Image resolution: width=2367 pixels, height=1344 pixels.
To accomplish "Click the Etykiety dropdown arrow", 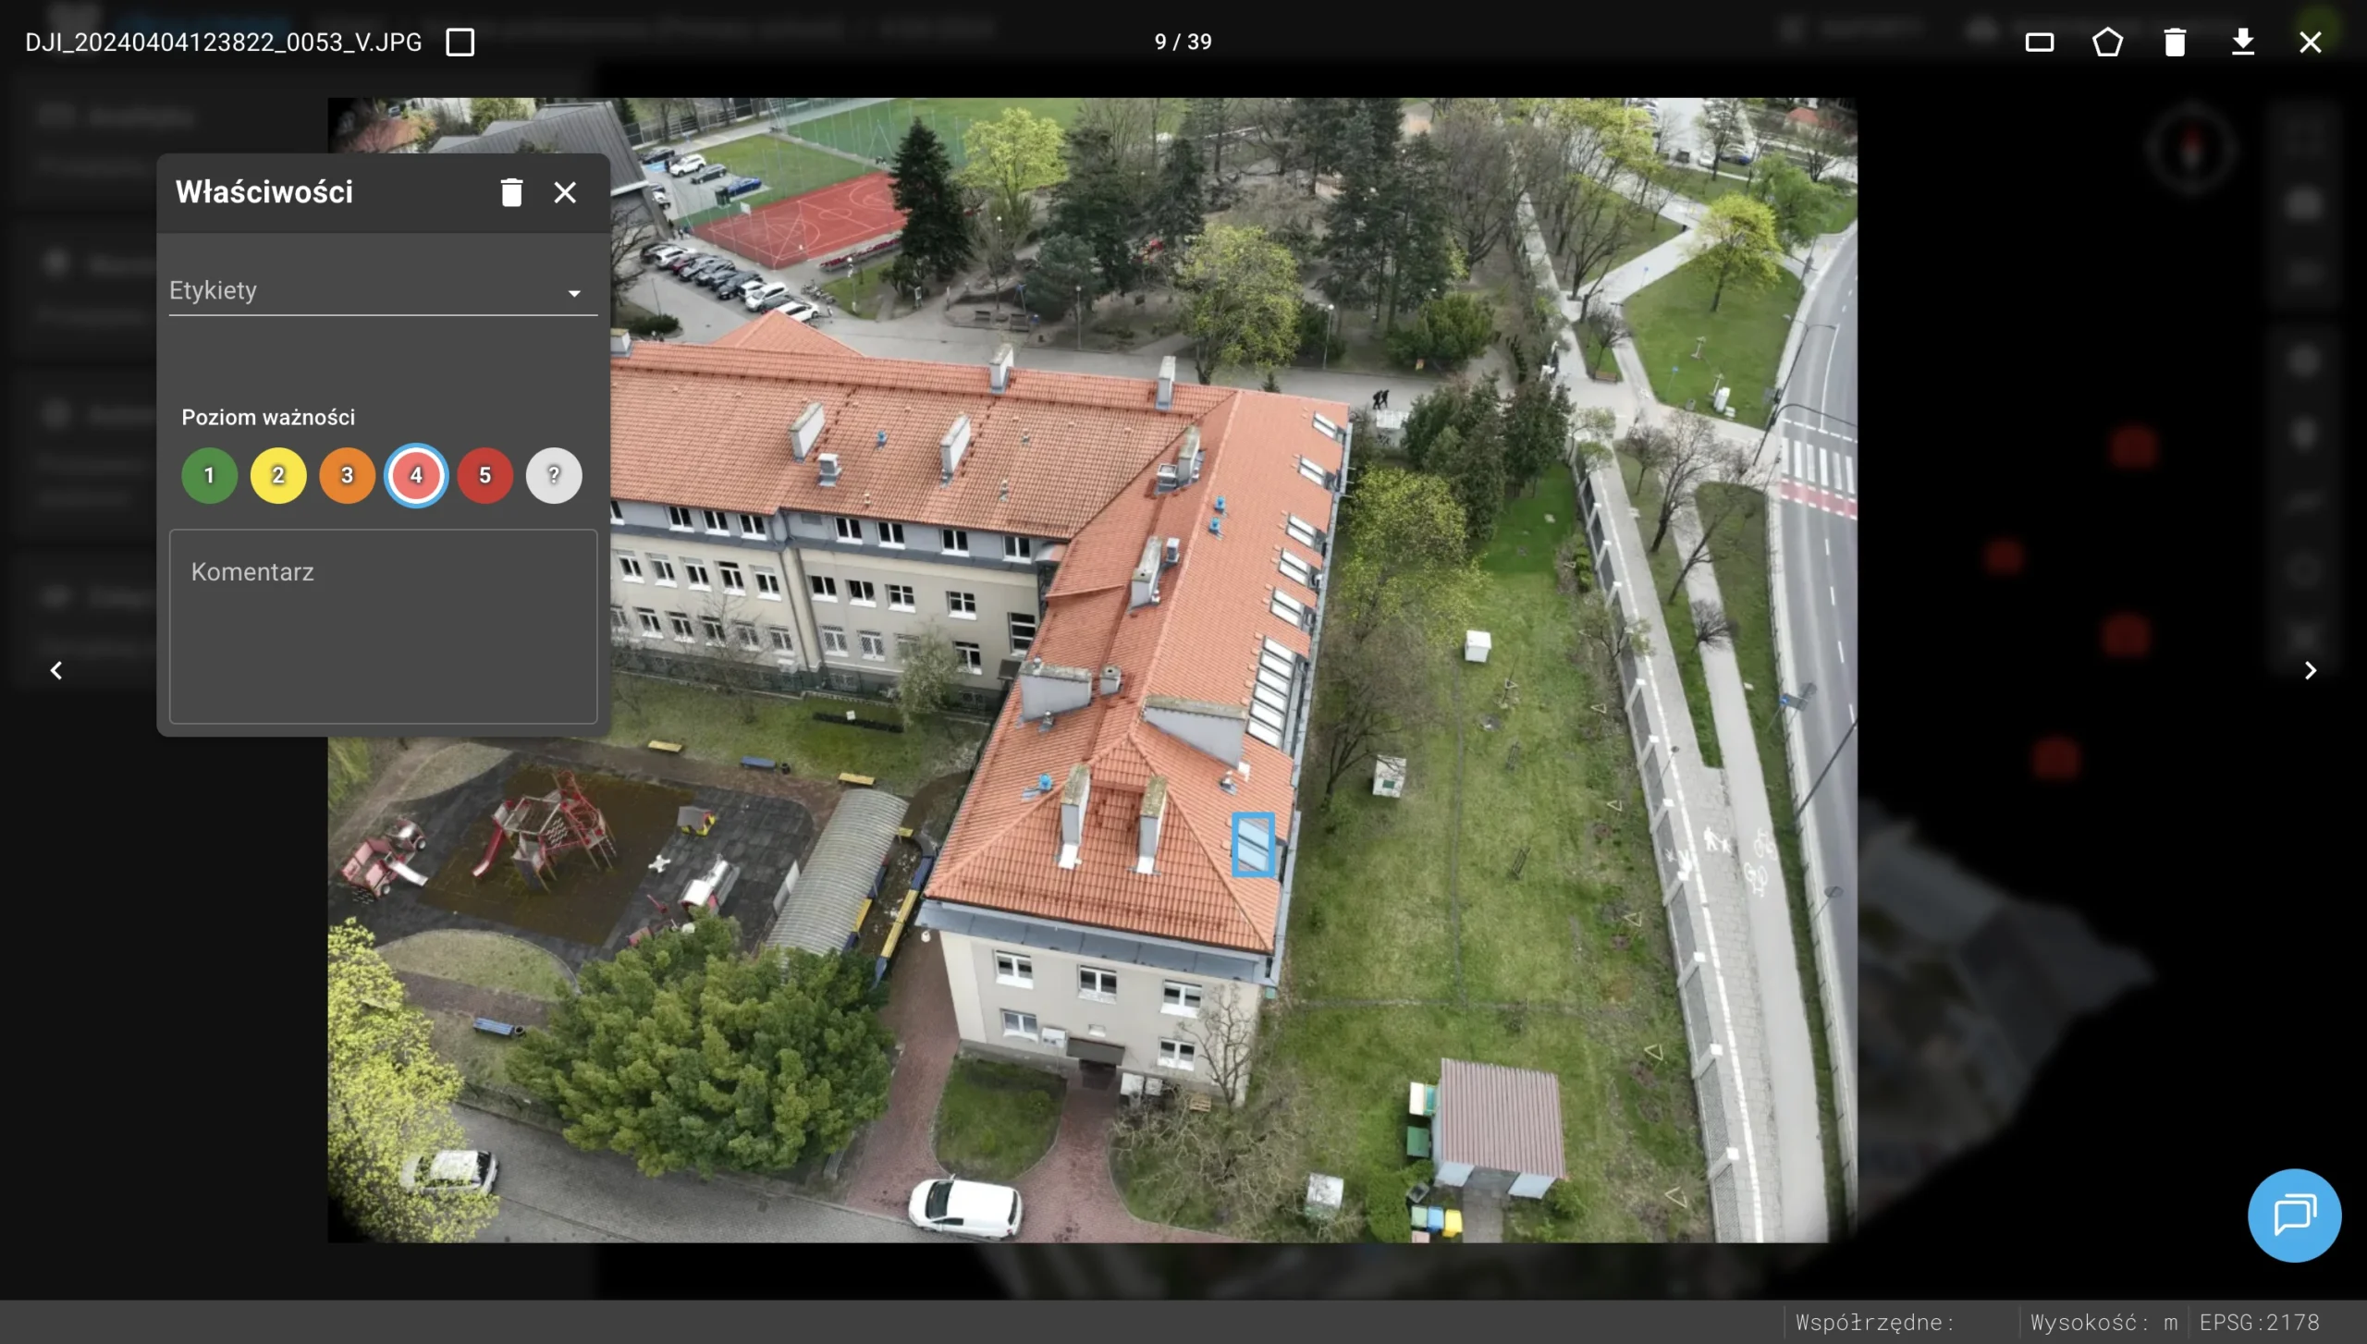I will click(x=574, y=294).
